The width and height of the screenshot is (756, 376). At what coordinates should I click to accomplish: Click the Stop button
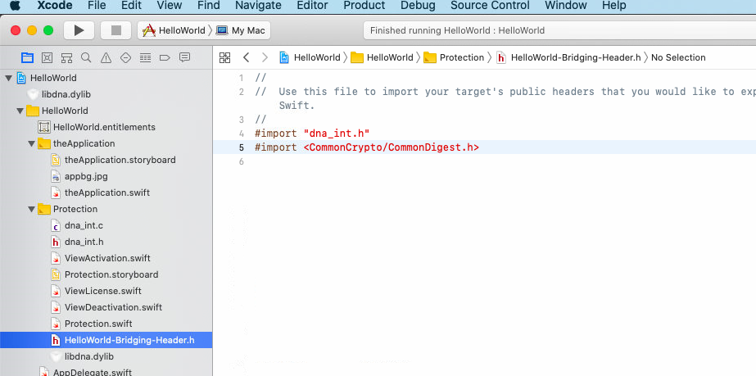pos(115,30)
